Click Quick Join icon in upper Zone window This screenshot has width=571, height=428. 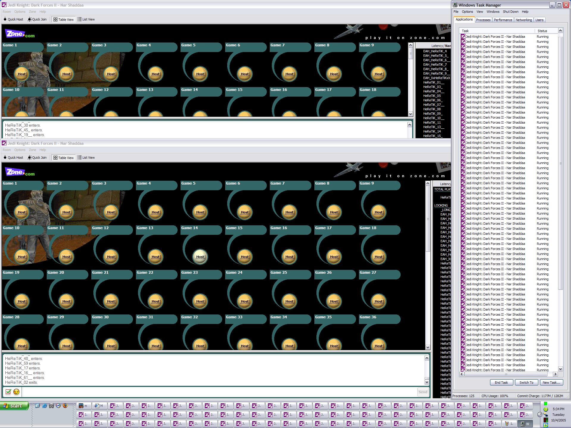click(30, 19)
